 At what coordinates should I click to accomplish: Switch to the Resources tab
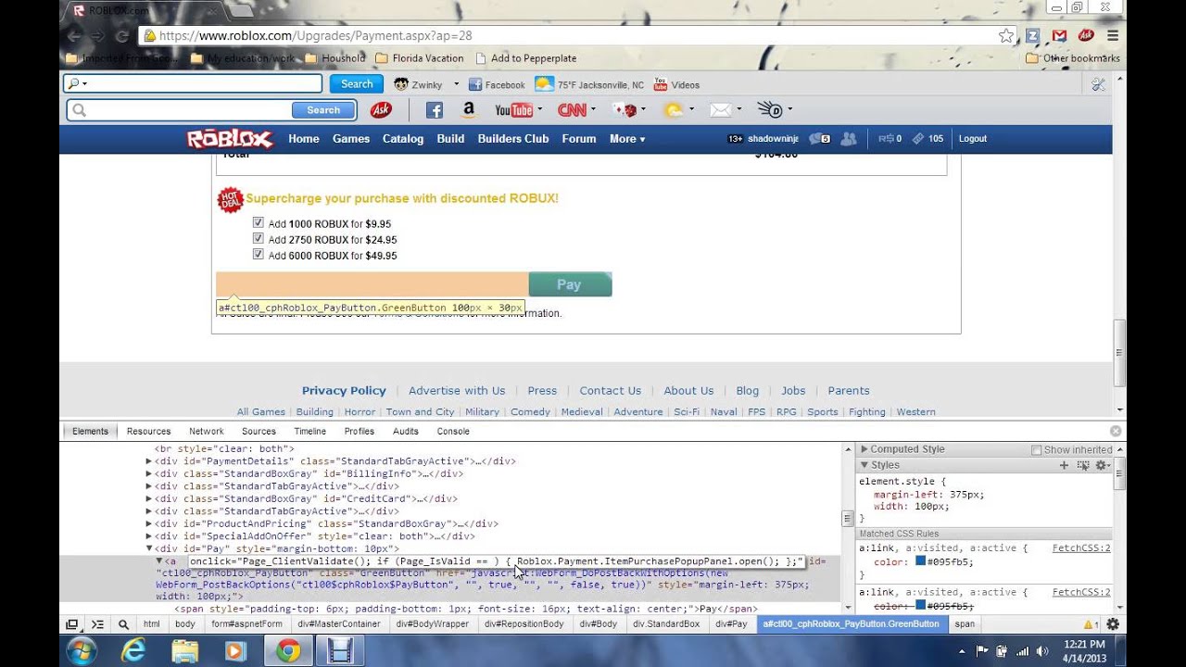(148, 431)
